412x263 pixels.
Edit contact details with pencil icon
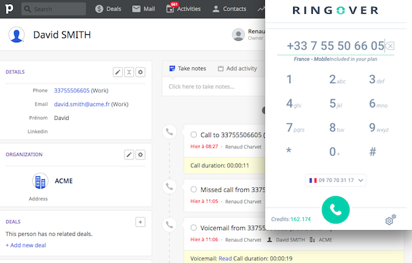tap(118, 72)
